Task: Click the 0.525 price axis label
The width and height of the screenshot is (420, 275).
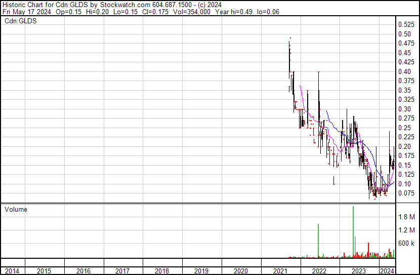Action: (406, 25)
